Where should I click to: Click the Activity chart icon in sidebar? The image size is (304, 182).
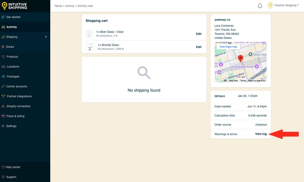[3, 27]
